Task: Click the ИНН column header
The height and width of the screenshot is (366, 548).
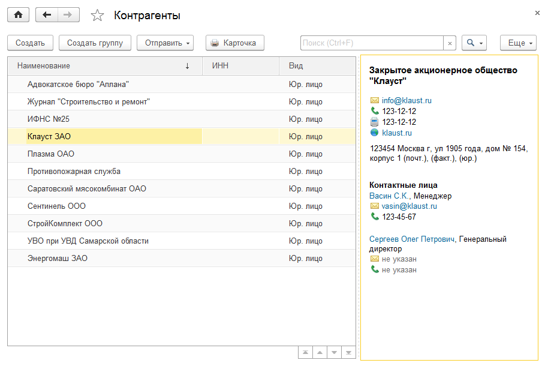Action: coord(240,65)
